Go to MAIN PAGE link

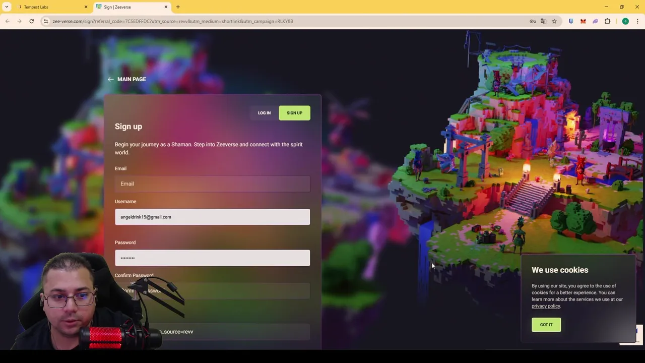point(132,79)
